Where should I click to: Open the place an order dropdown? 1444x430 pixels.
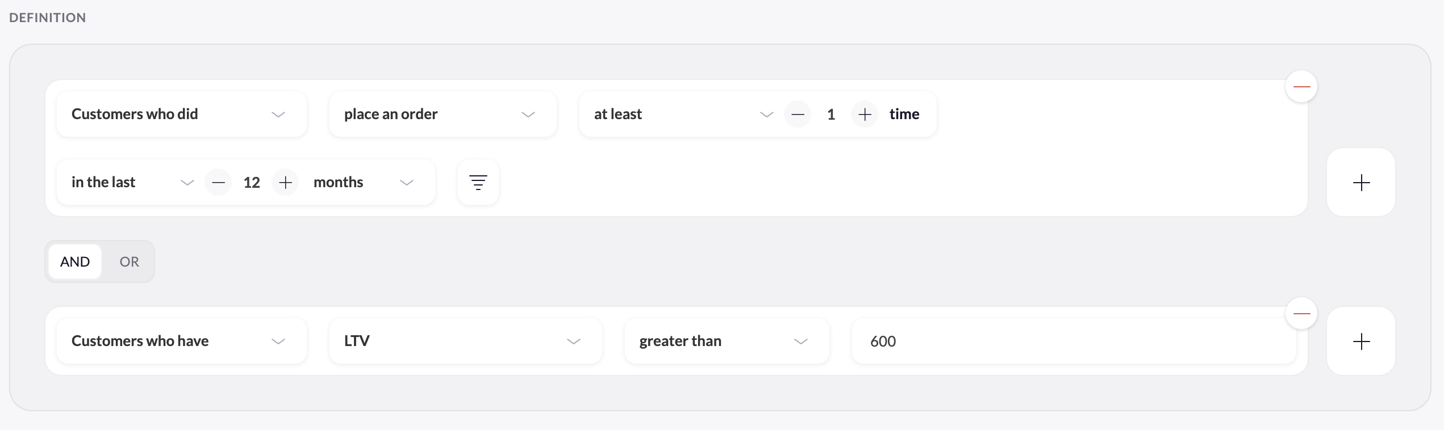pyautogui.click(x=443, y=114)
